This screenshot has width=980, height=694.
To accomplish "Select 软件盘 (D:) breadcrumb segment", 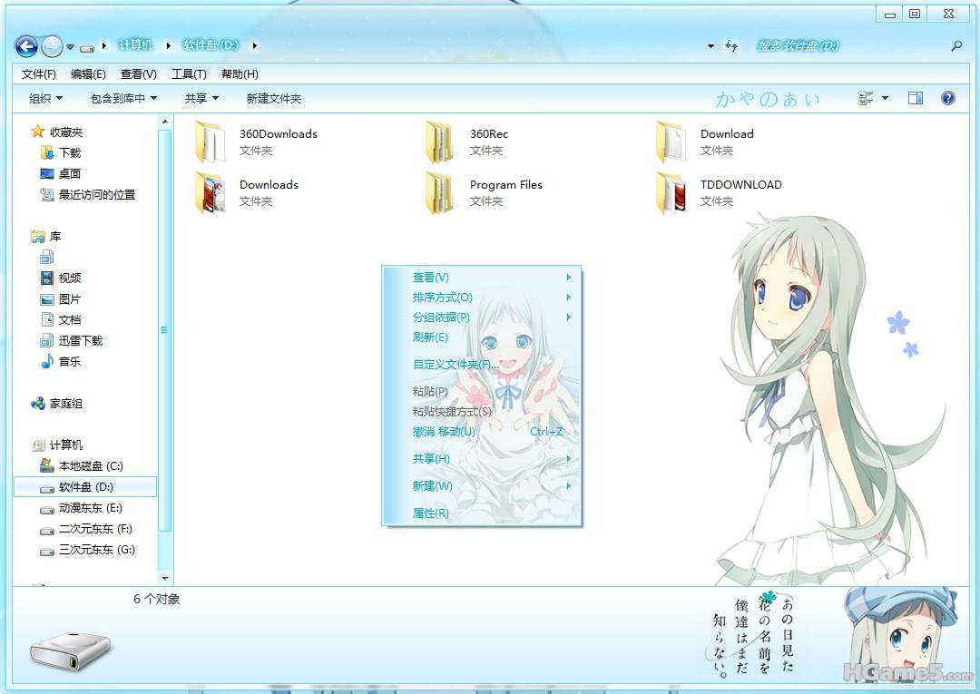I will pos(211,45).
